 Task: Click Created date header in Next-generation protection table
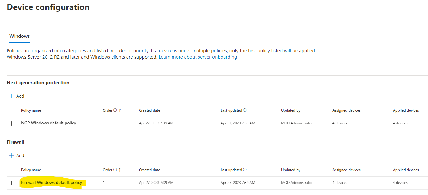tap(150, 110)
